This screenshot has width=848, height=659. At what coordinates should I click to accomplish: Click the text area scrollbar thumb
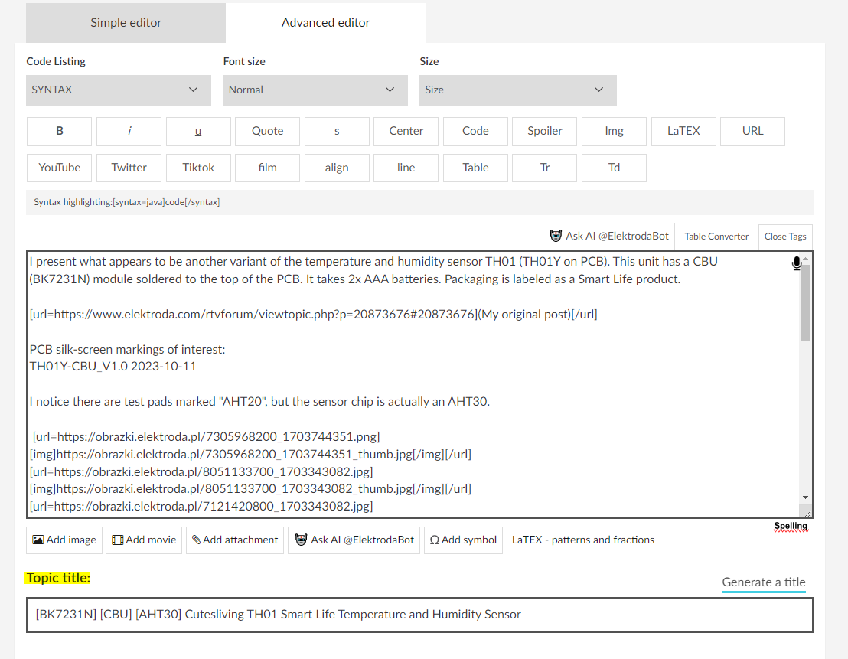(x=806, y=303)
